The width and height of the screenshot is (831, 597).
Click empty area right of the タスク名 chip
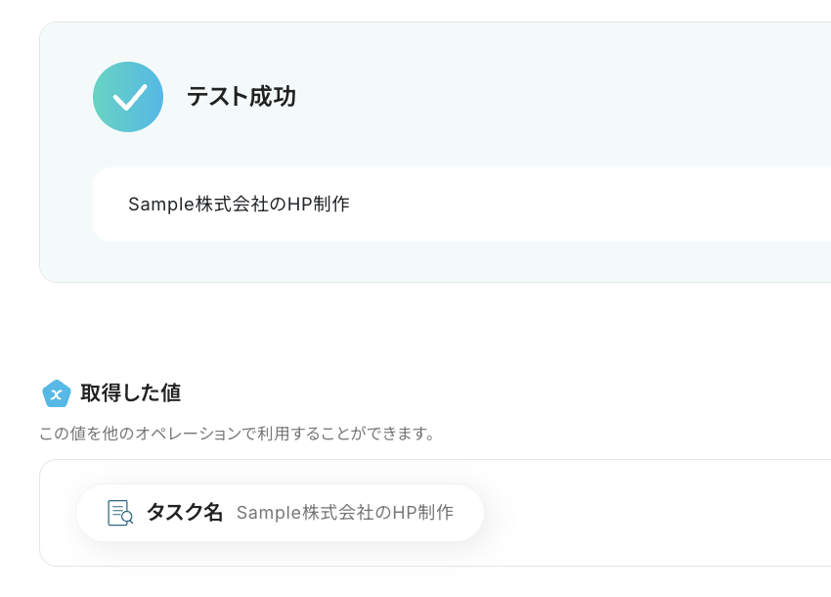point(655,513)
